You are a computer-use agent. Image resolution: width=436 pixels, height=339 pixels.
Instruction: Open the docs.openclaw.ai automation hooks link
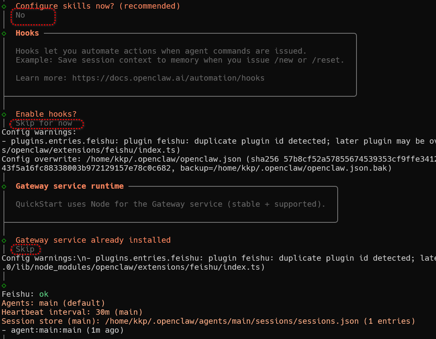point(168,78)
